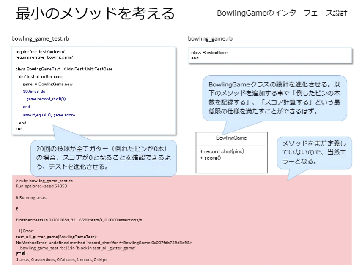362x270 pixels.
Task: Click the + score() method entry
Action: pos(210,158)
